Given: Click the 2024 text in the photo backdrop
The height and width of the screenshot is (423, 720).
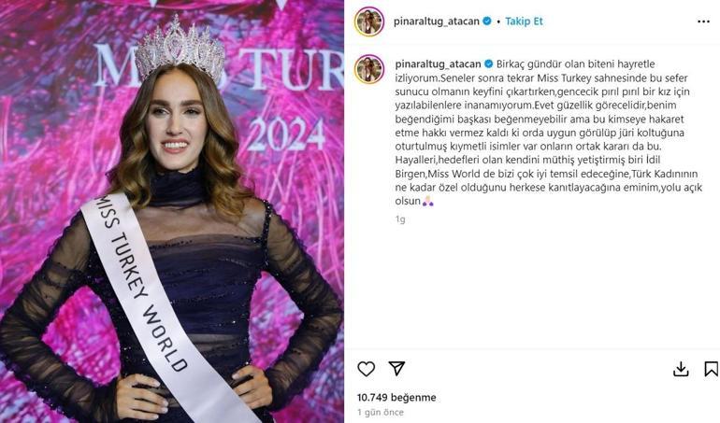Looking at the screenshot, I should click(x=287, y=134).
